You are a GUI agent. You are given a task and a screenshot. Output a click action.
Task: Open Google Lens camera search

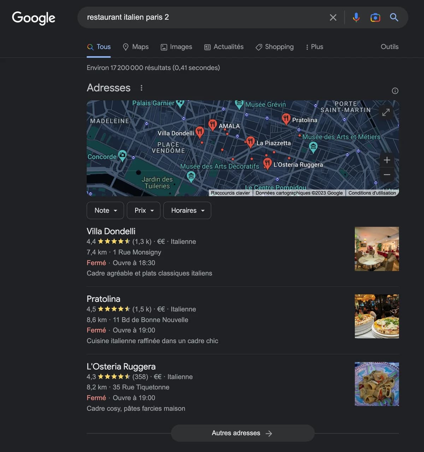375,17
